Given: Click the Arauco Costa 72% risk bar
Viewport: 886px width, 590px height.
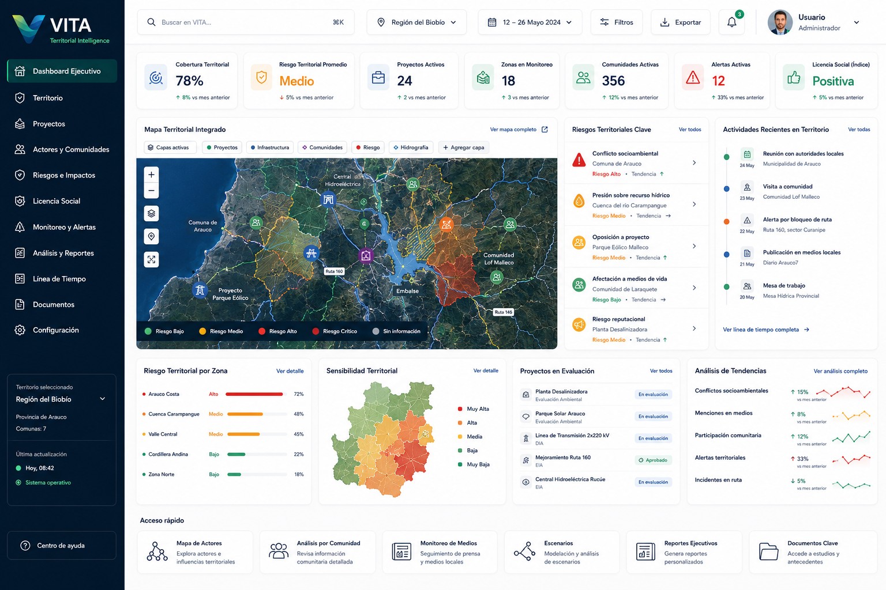Looking at the screenshot, I should tap(256, 394).
